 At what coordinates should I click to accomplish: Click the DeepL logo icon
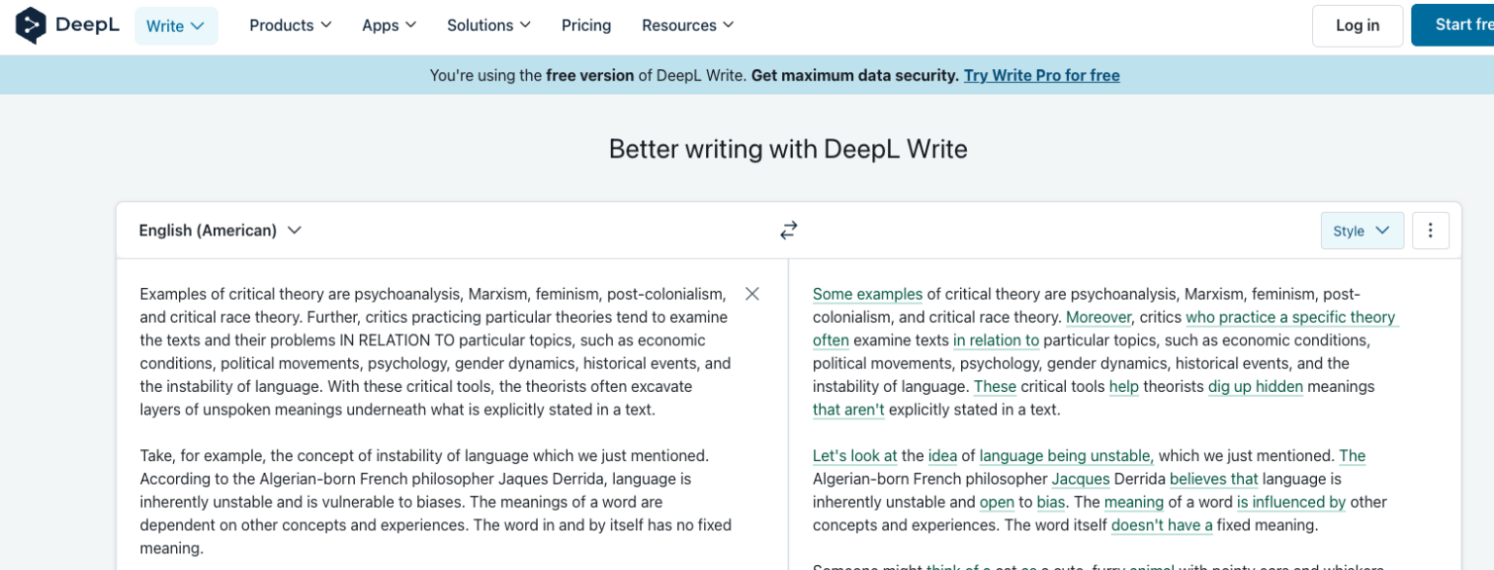pyautogui.click(x=31, y=25)
